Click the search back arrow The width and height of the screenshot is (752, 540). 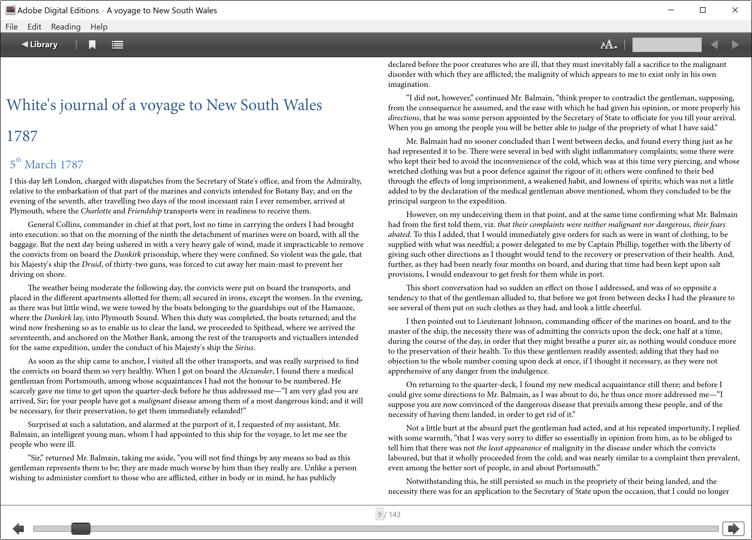tap(715, 45)
